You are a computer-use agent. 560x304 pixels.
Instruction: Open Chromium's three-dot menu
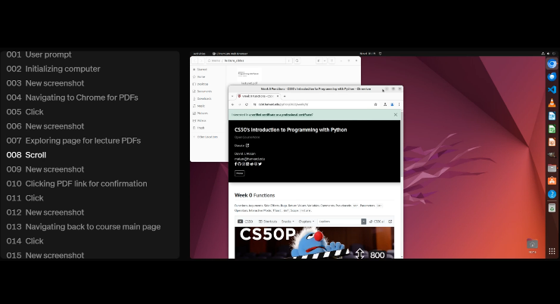click(x=398, y=104)
